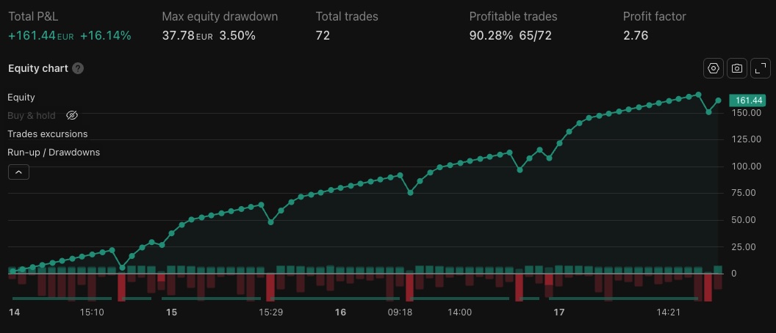Take a snapshot with the camera icon
This screenshot has width=776, height=333.
tap(736, 68)
